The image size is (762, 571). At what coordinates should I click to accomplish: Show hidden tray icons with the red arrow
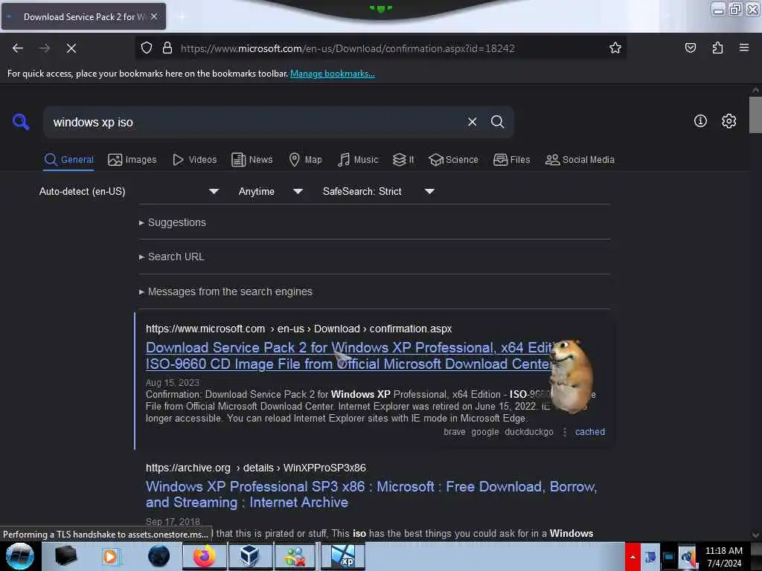[633, 556]
